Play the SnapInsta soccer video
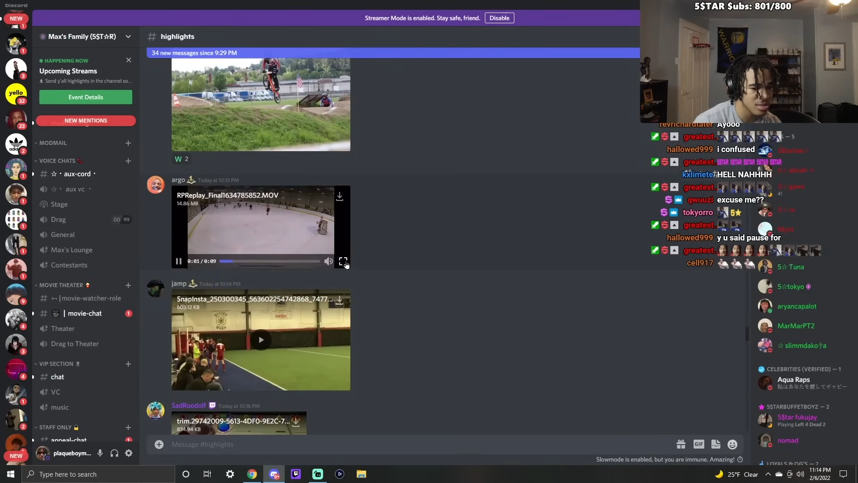This screenshot has height=483, width=858. tap(261, 340)
